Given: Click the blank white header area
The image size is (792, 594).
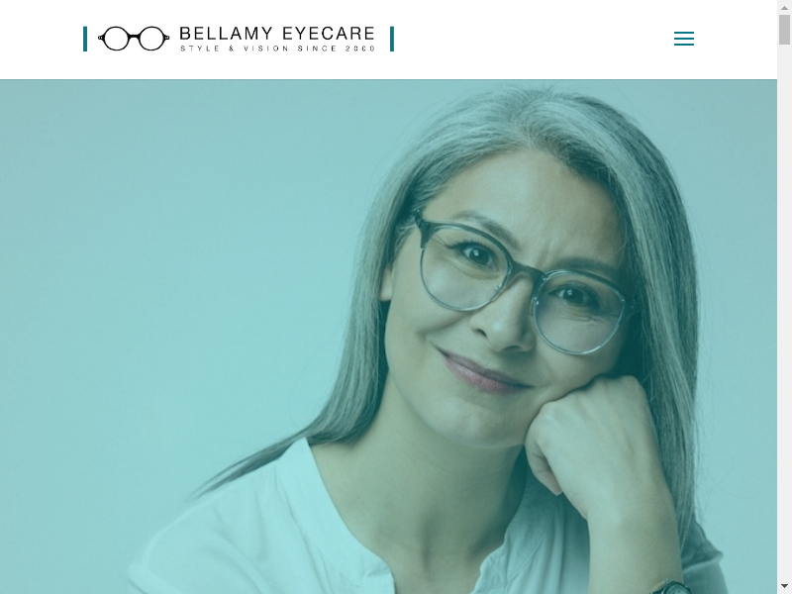Looking at the screenshot, I should (531, 40).
